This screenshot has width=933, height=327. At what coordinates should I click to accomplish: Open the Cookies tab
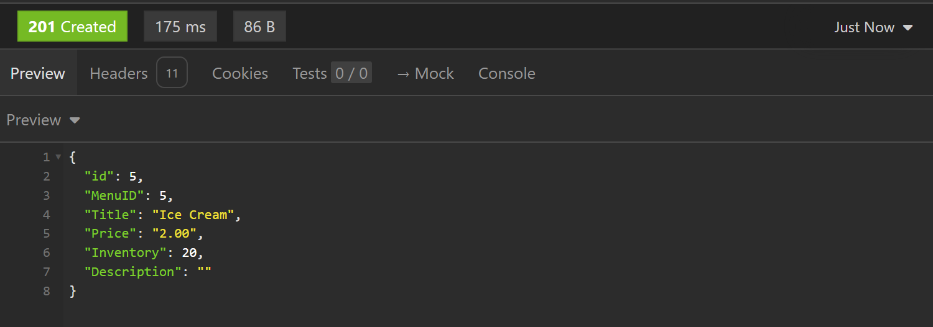[x=240, y=73]
